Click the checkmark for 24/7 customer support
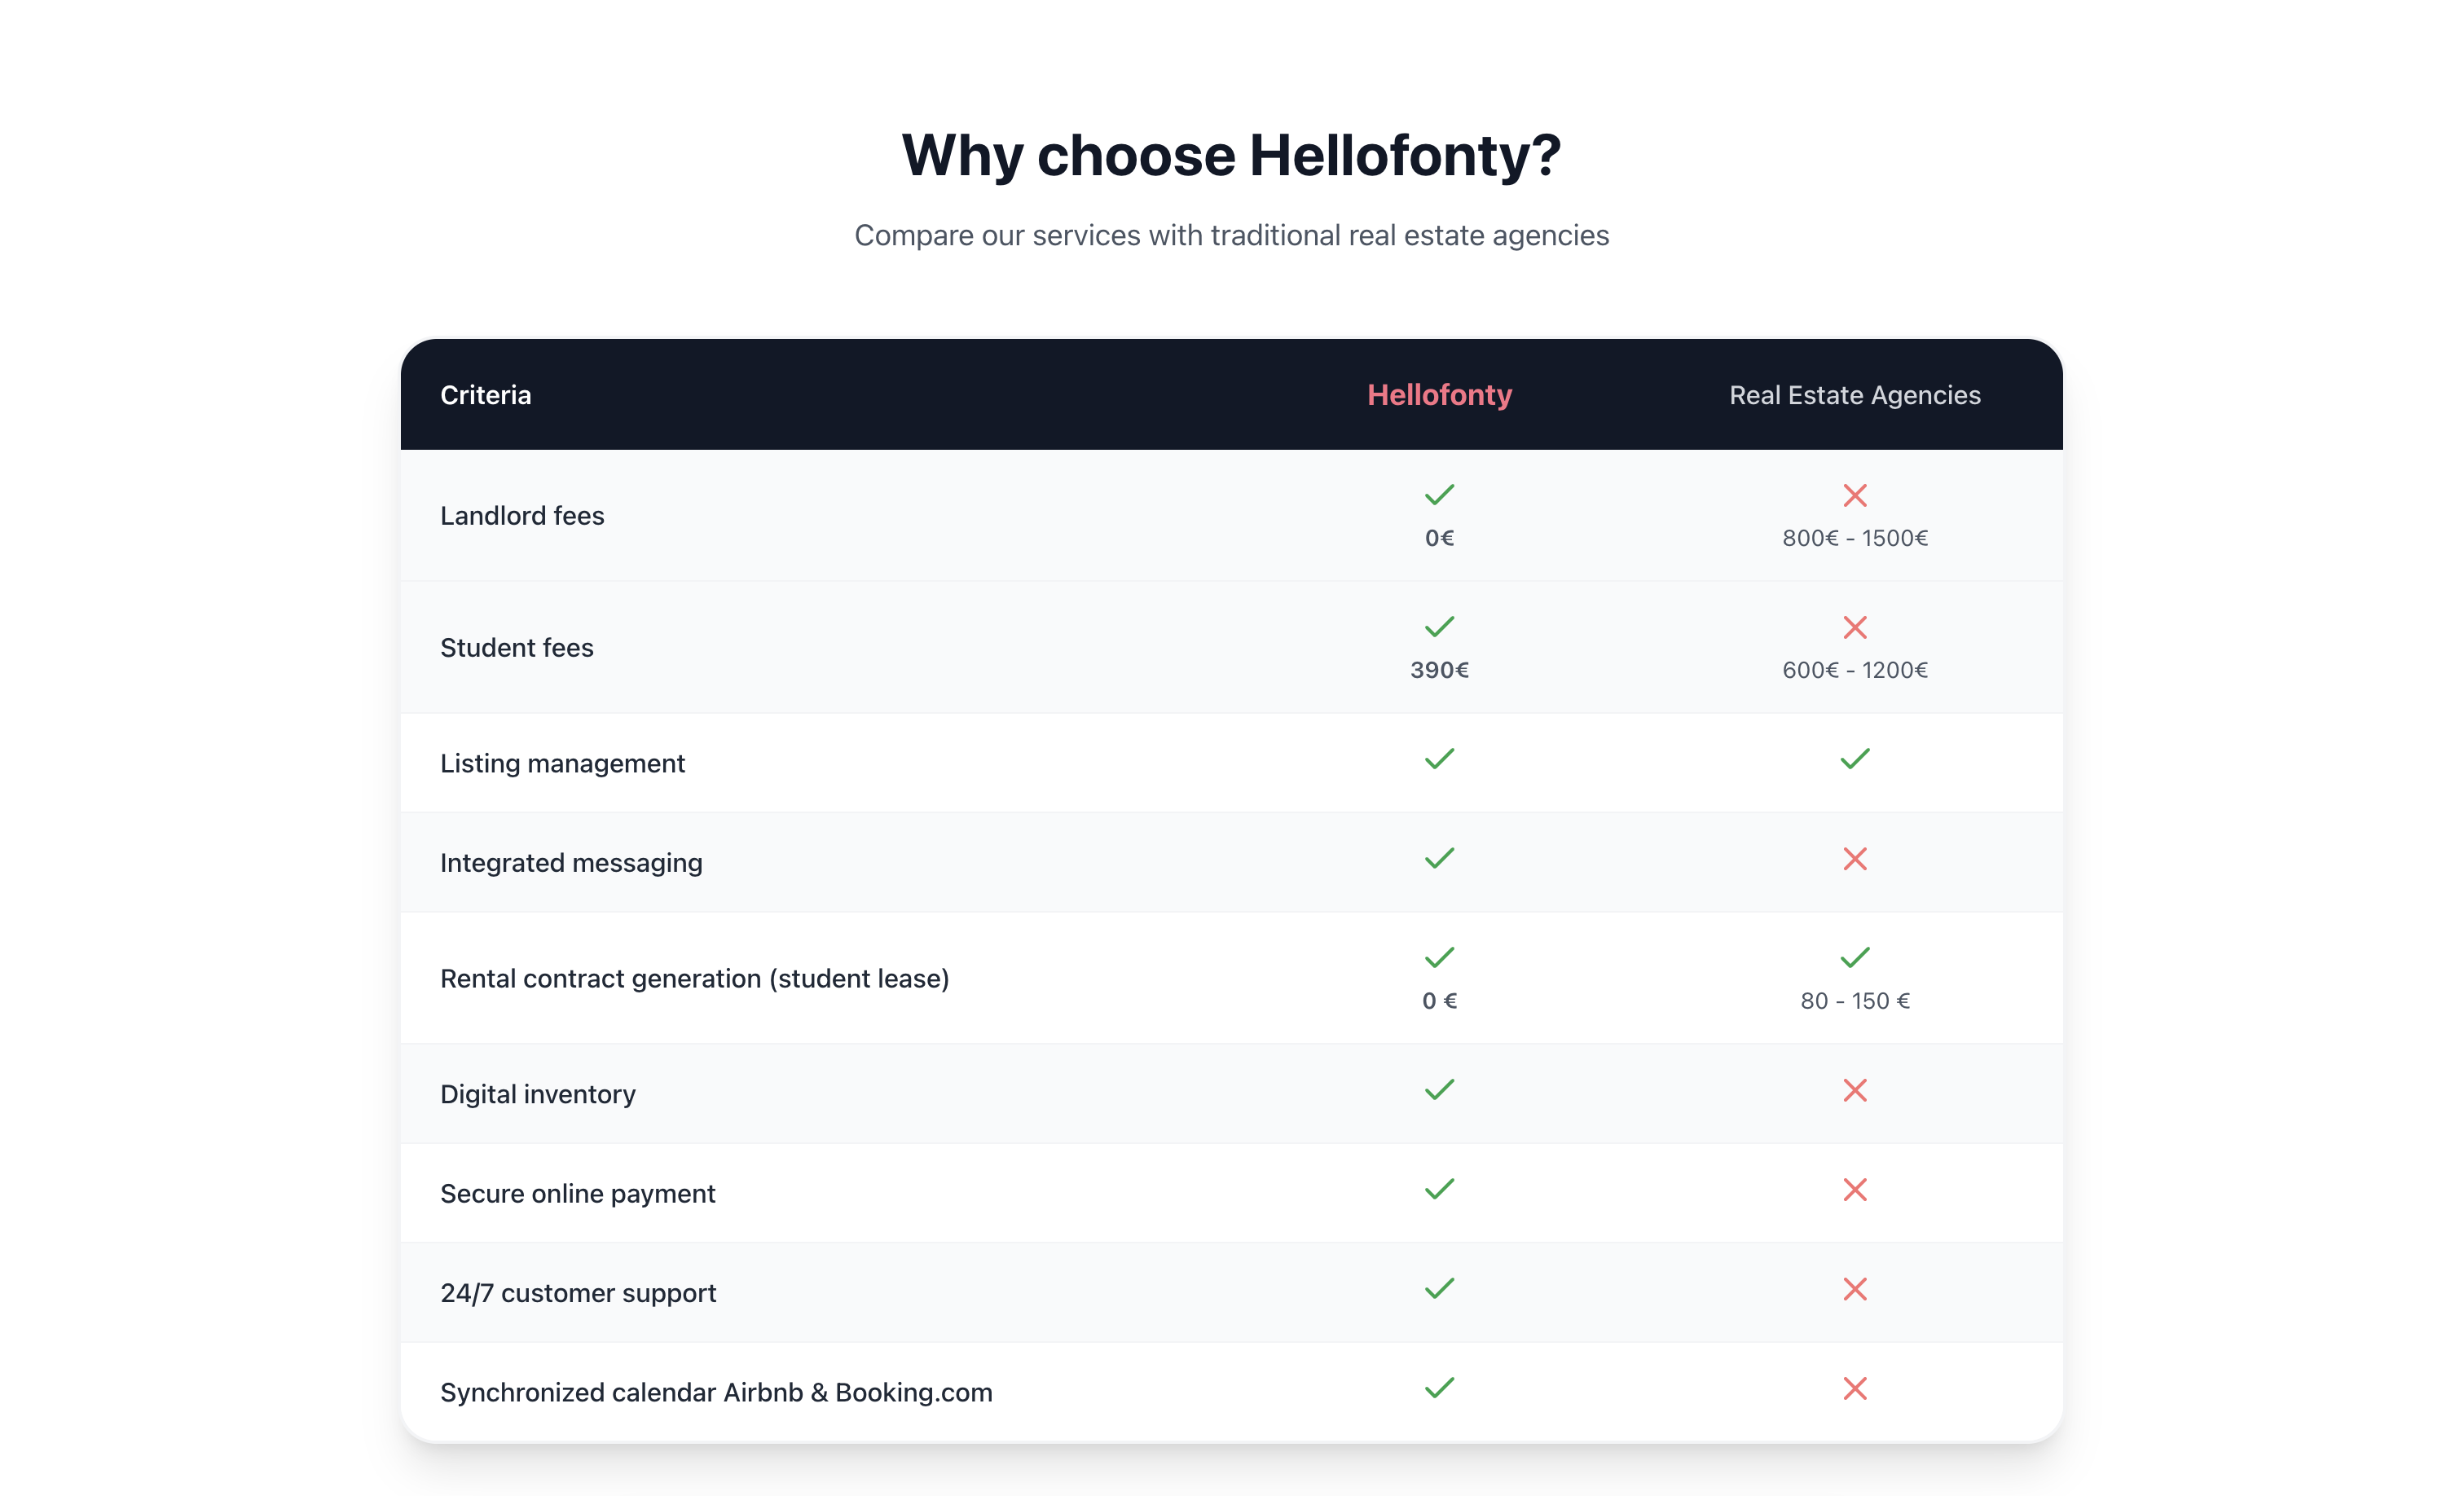 1439,1289
